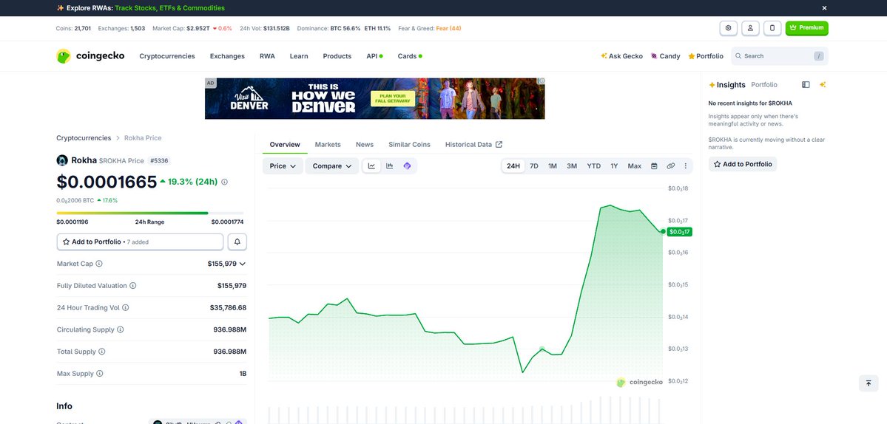Open Portfolio in the top navigation
887x424 pixels.
[706, 56]
